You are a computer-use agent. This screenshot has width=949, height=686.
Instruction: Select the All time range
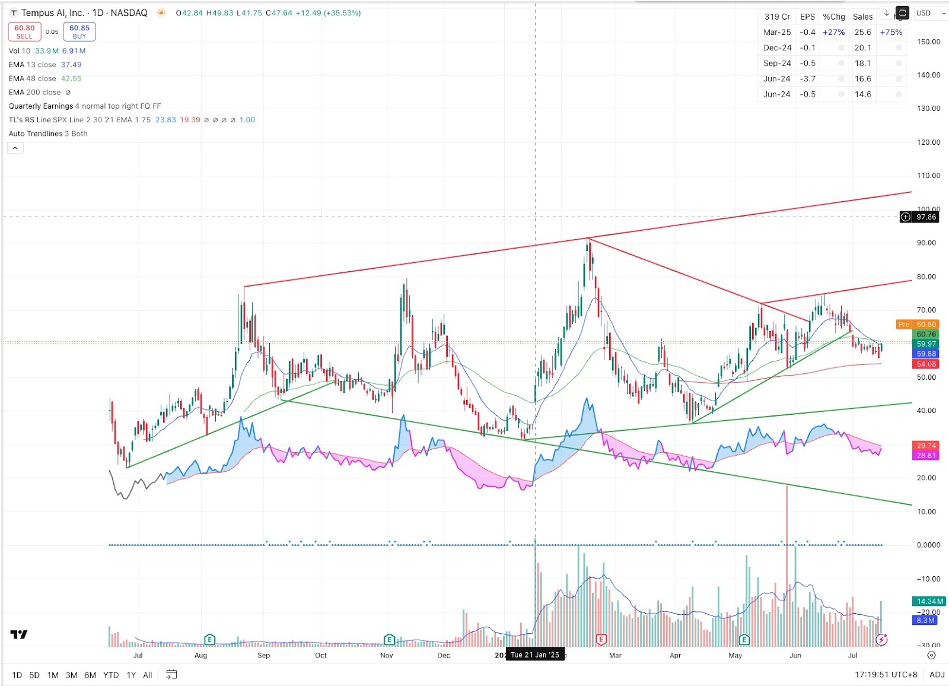[x=148, y=675]
